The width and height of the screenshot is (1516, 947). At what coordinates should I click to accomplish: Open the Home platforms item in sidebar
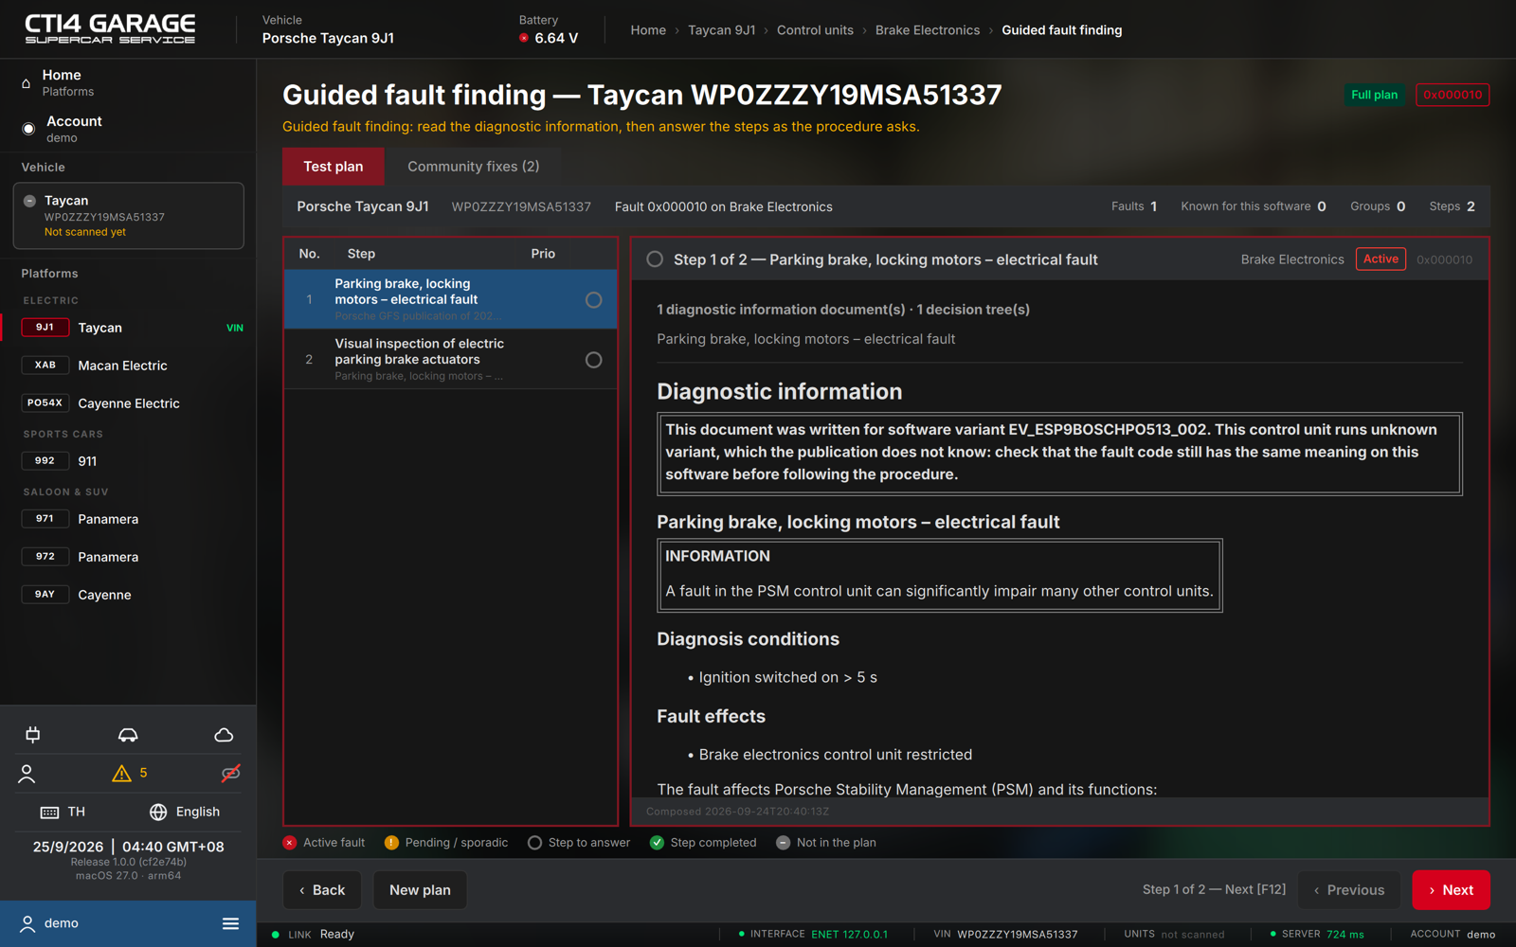[128, 82]
